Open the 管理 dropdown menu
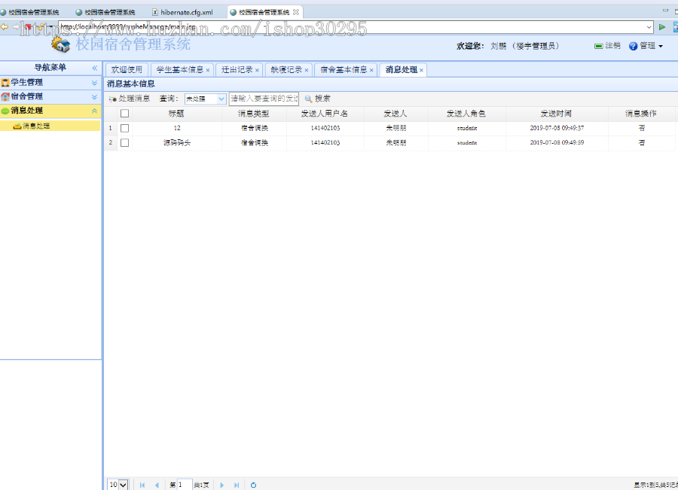The image size is (678, 490). (x=661, y=46)
